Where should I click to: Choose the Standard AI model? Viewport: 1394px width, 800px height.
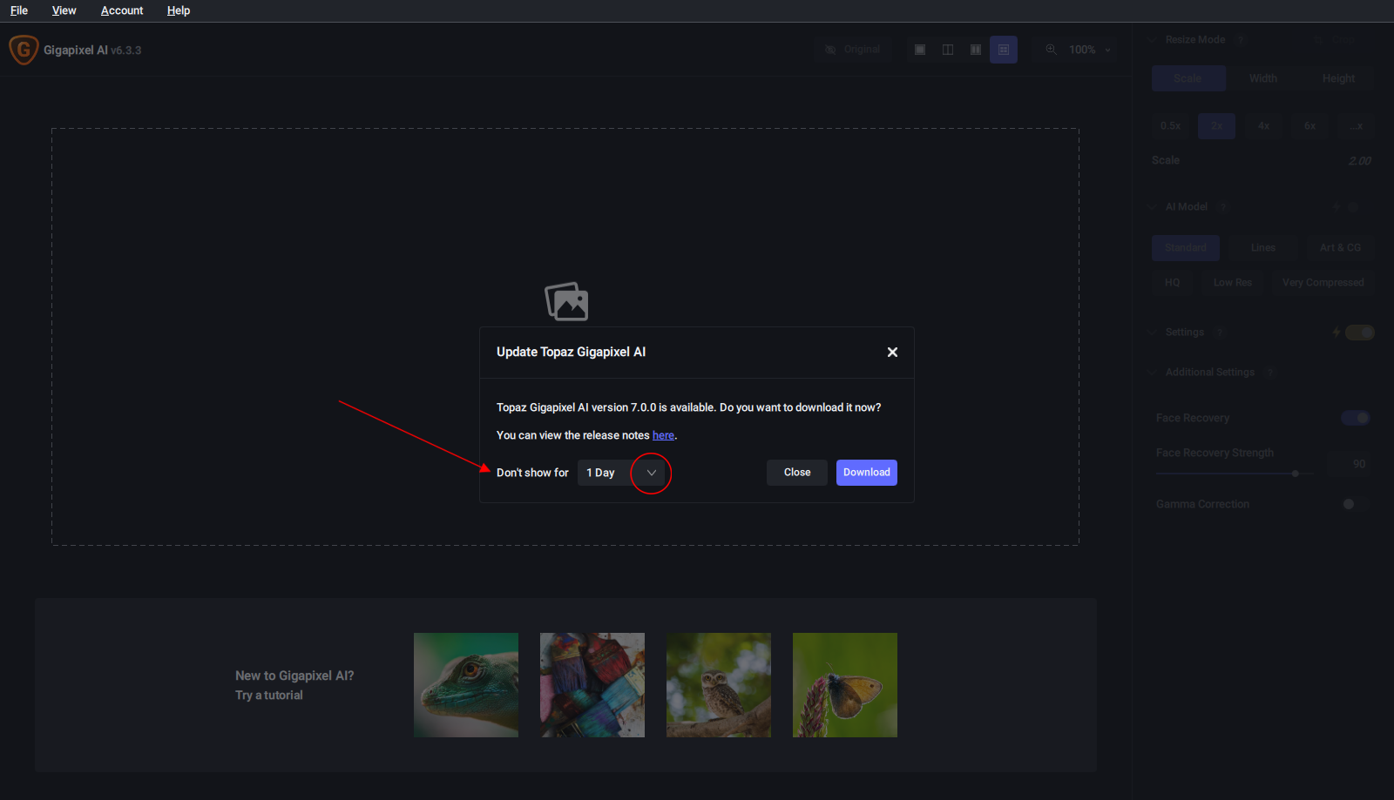pos(1186,248)
